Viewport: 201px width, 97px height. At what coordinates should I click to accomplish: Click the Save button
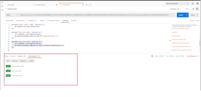[193, 15]
